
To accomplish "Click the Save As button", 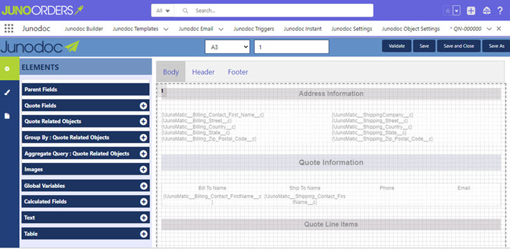I will coord(496,46).
